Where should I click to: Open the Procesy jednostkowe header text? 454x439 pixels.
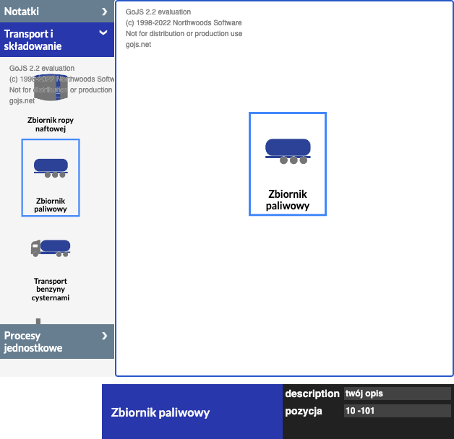(x=33, y=342)
